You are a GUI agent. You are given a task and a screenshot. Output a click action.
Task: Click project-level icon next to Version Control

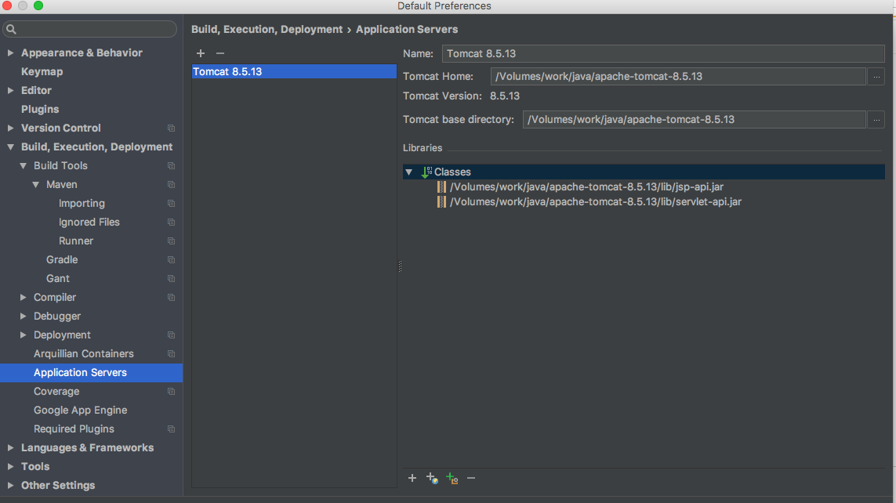pyautogui.click(x=171, y=128)
